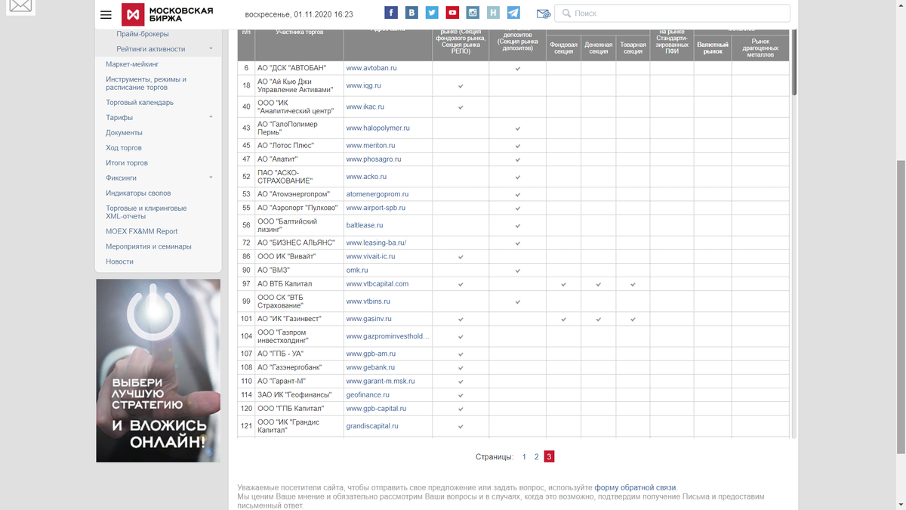Open Мероприятия и семинары sidebar item
906x510 pixels.
(149, 246)
